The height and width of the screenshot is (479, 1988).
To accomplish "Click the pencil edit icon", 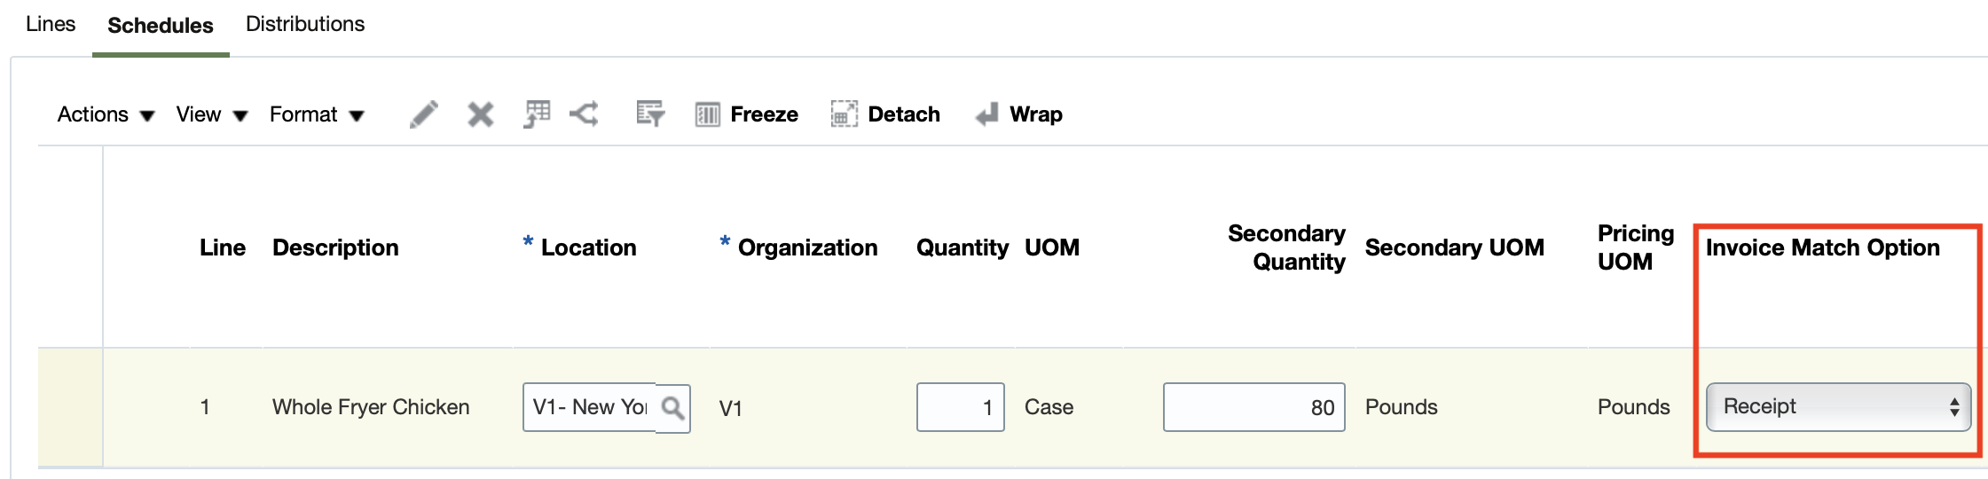I will click(x=424, y=114).
